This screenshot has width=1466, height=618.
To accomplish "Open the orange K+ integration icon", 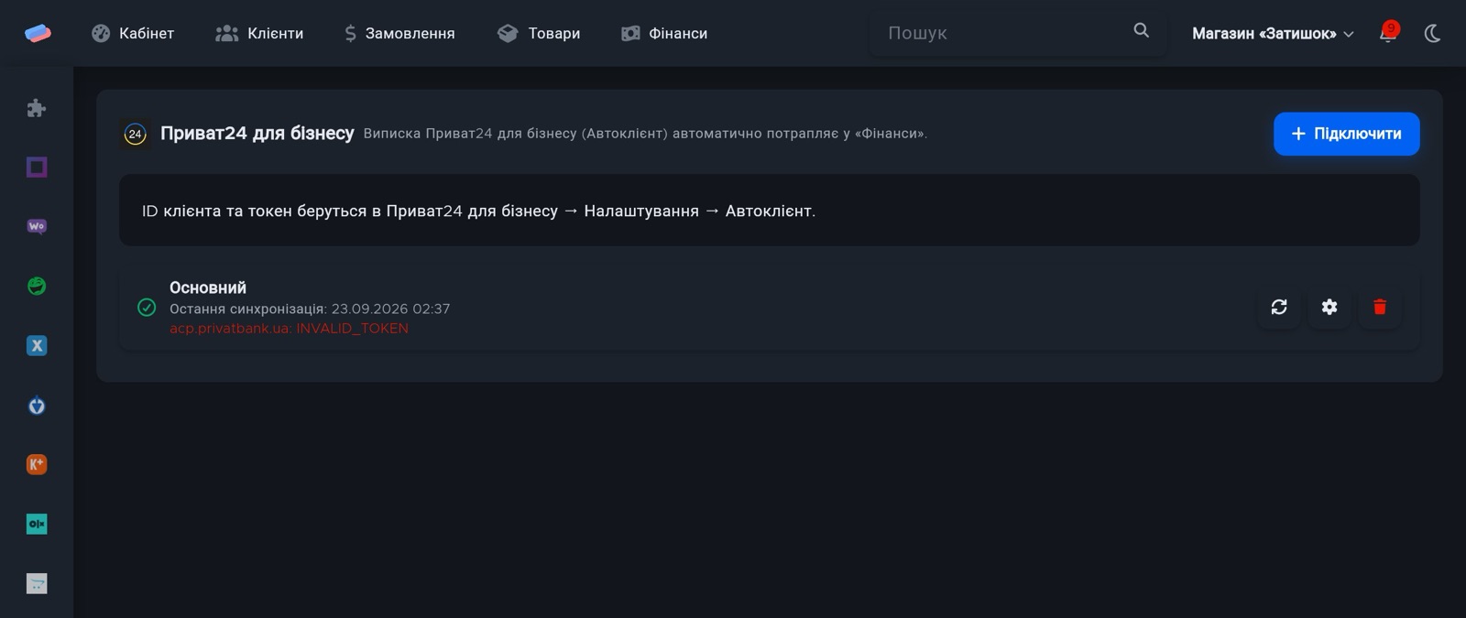I will click(37, 464).
